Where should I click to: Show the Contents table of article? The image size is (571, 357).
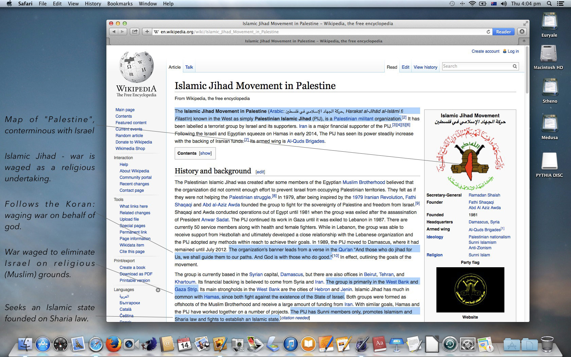[x=205, y=153]
